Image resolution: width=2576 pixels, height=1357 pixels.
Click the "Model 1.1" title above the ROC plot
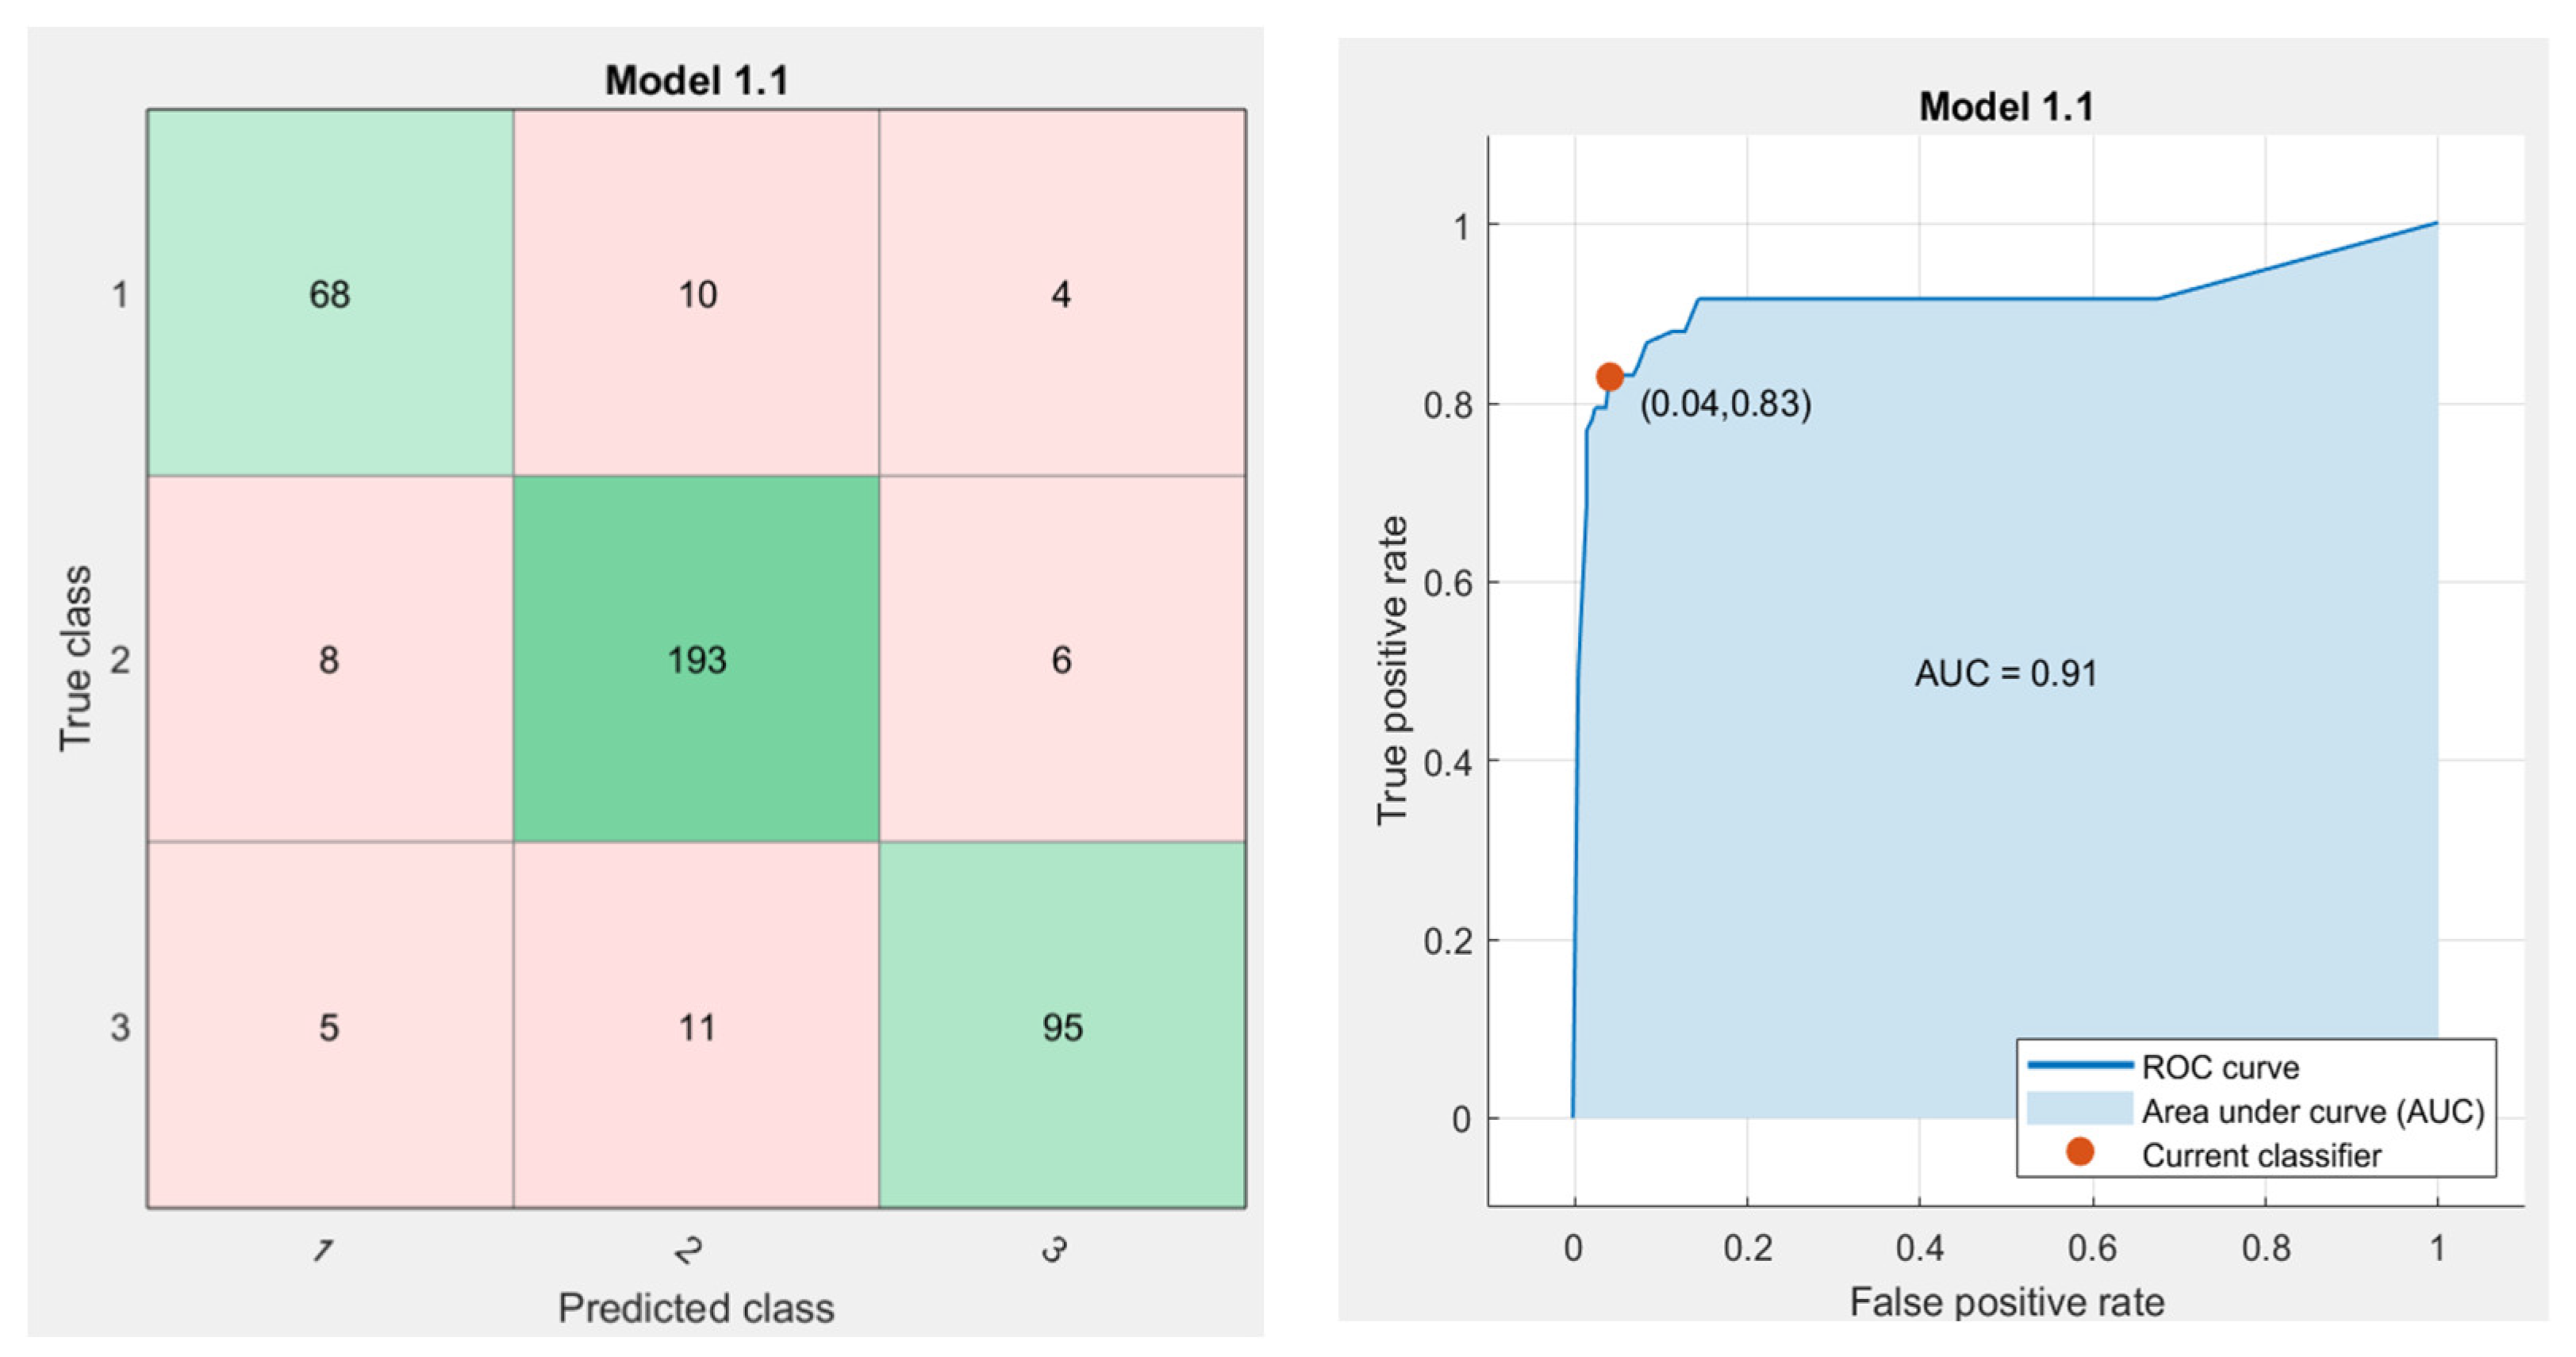(2005, 106)
